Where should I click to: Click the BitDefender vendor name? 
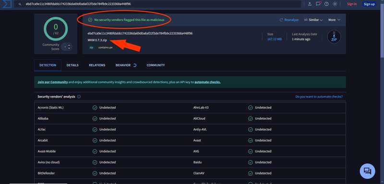[x=46, y=173]
